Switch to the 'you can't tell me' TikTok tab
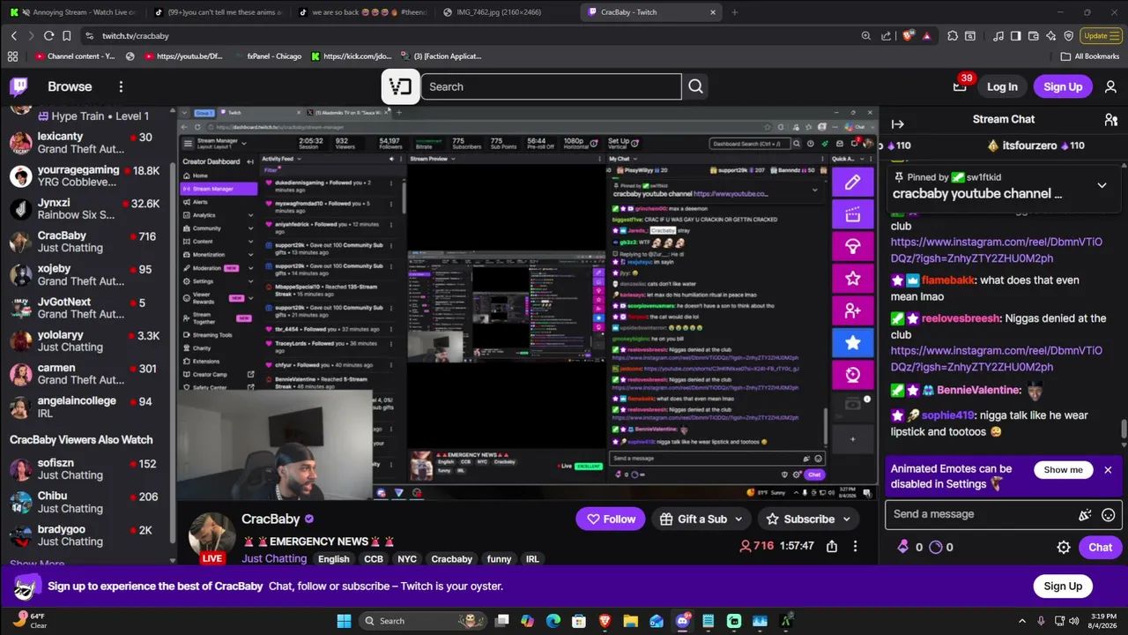The image size is (1128, 635). 219,12
